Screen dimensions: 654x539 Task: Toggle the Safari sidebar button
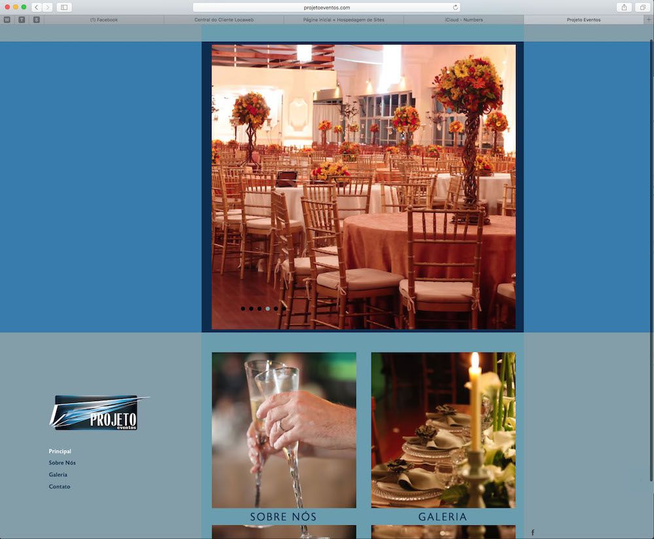coord(64,7)
